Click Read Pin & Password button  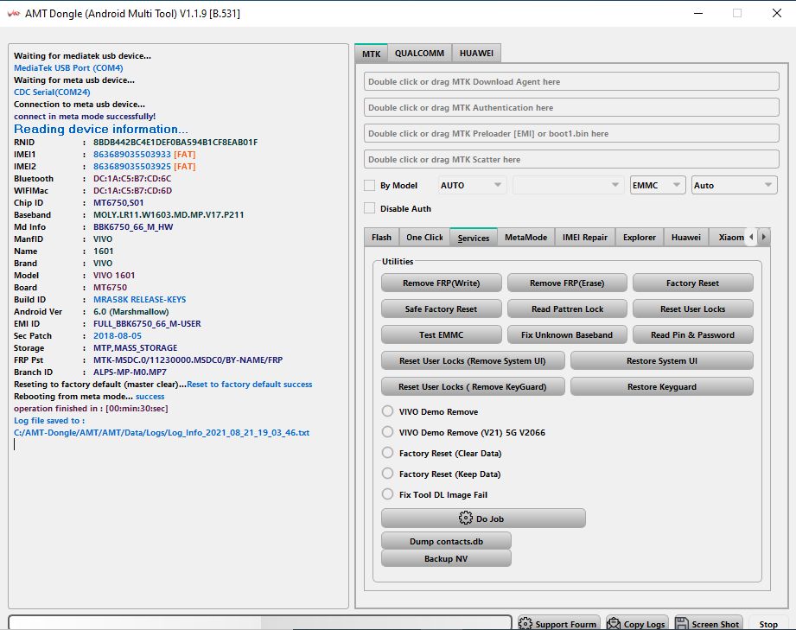(x=692, y=334)
